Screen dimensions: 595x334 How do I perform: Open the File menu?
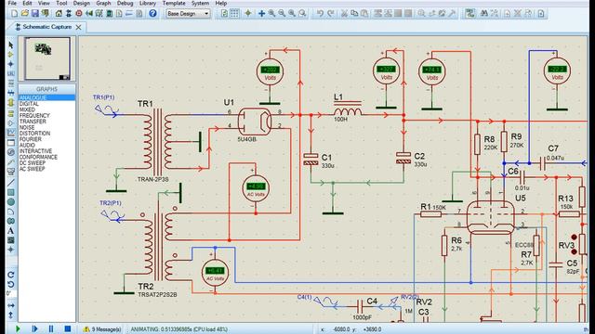12,3
